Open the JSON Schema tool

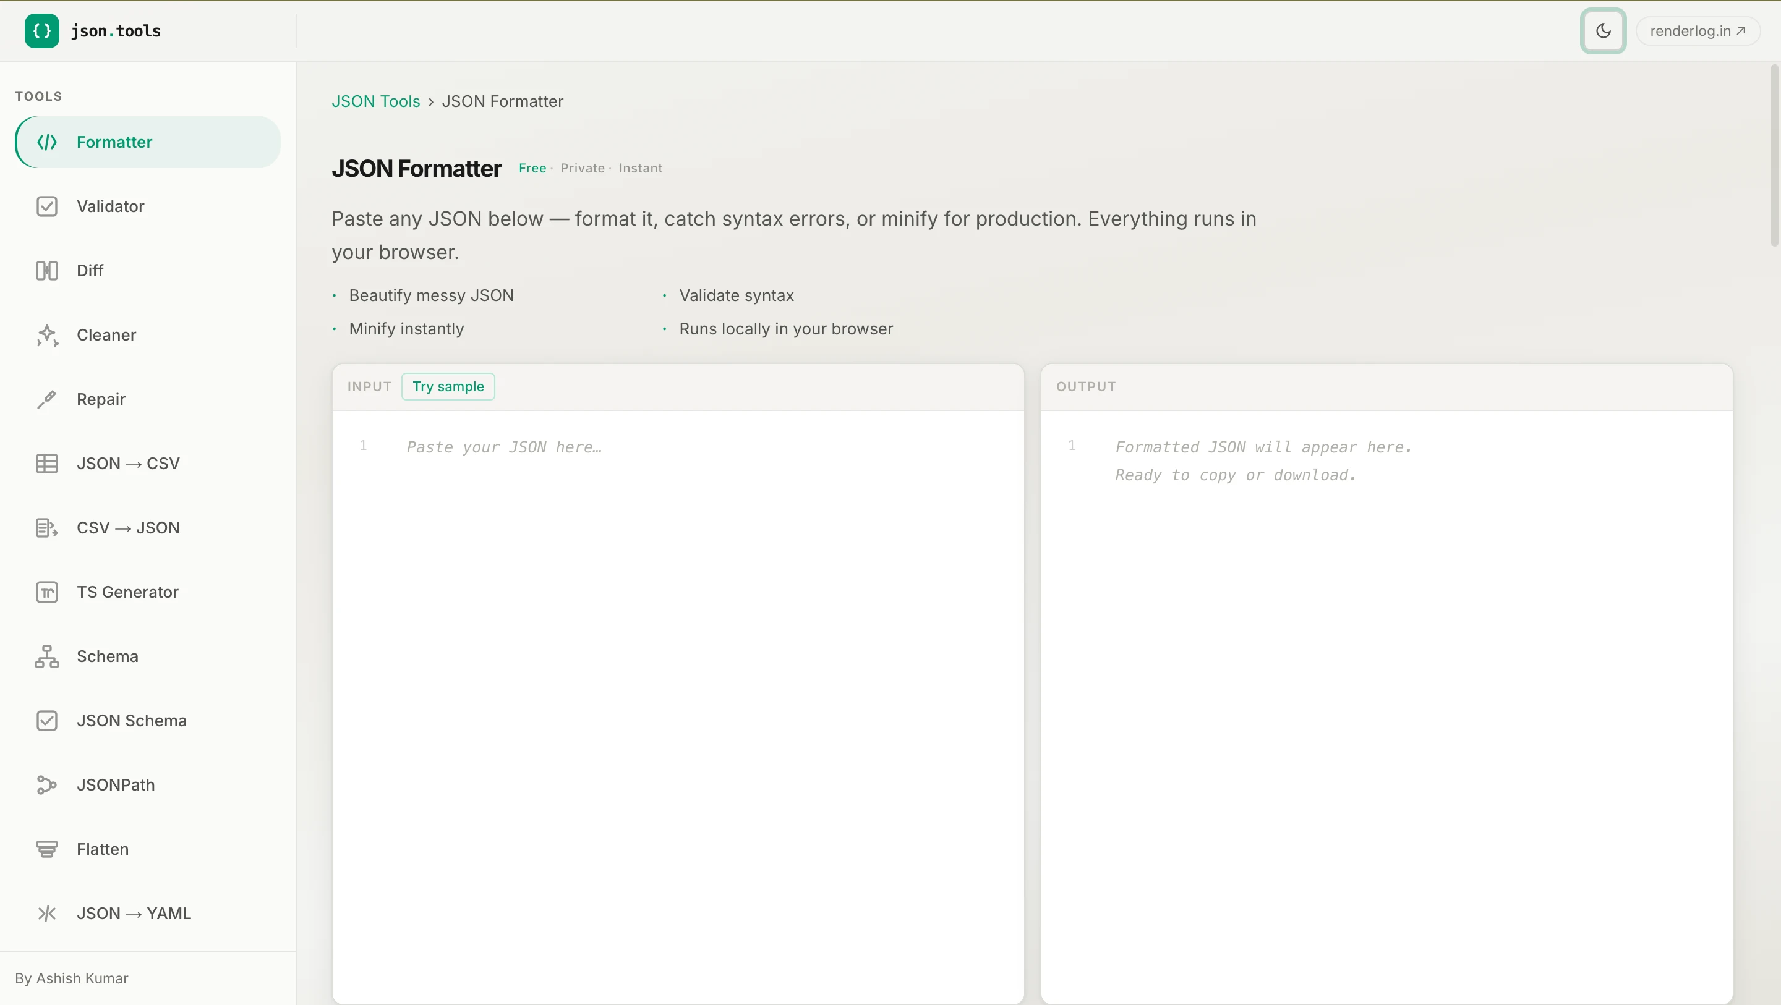(131, 720)
